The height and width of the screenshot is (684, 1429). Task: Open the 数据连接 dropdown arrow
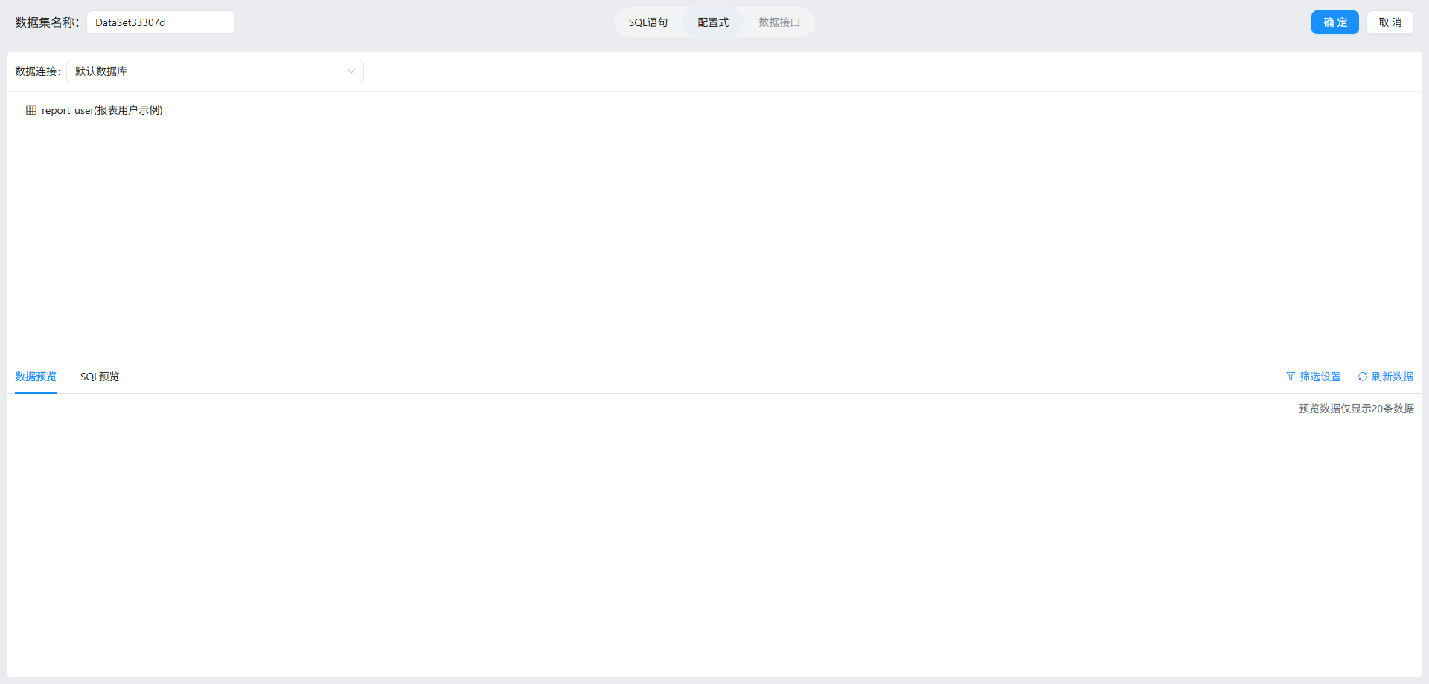click(x=351, y=71)
